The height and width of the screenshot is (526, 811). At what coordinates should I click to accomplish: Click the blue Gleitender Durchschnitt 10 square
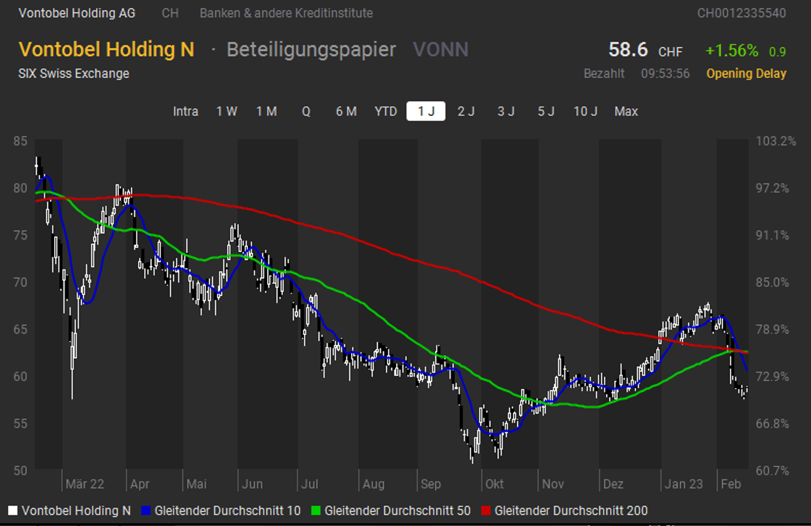pyautogui.click(x=145, y=511)
